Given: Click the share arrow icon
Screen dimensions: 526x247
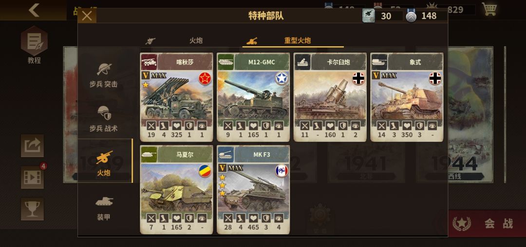Looking at the screenshot, I should point(32,145).
